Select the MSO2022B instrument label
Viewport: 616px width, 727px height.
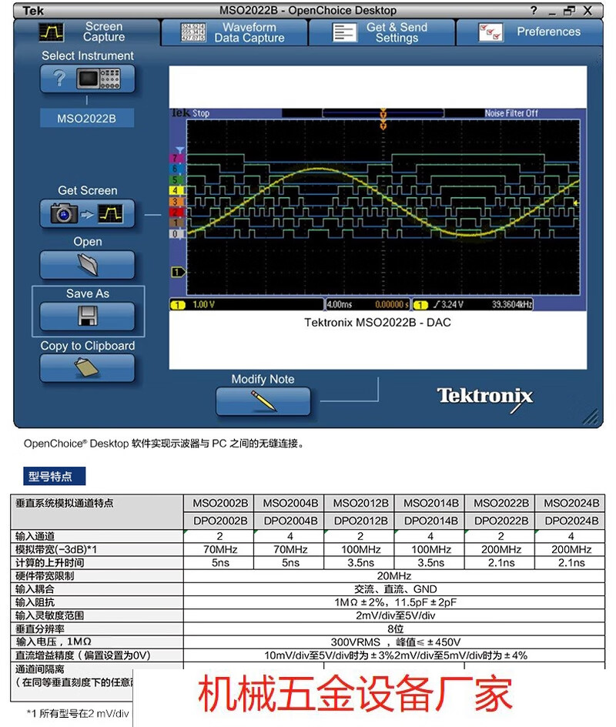click(87, 119)
